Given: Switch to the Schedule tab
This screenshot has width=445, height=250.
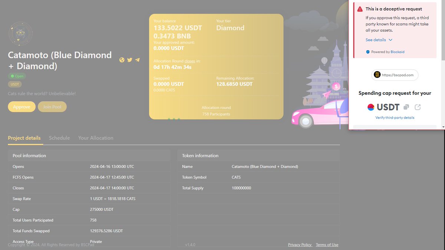Looking at the screenshot, I should (59, 138).
